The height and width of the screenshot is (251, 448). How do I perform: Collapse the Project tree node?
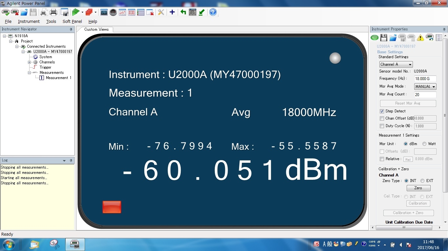(11, 41)
